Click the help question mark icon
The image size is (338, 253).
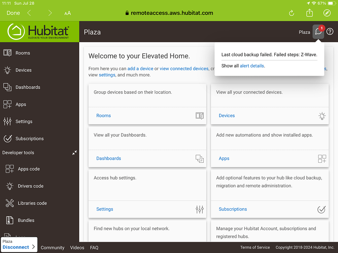[x=330, y=31]
